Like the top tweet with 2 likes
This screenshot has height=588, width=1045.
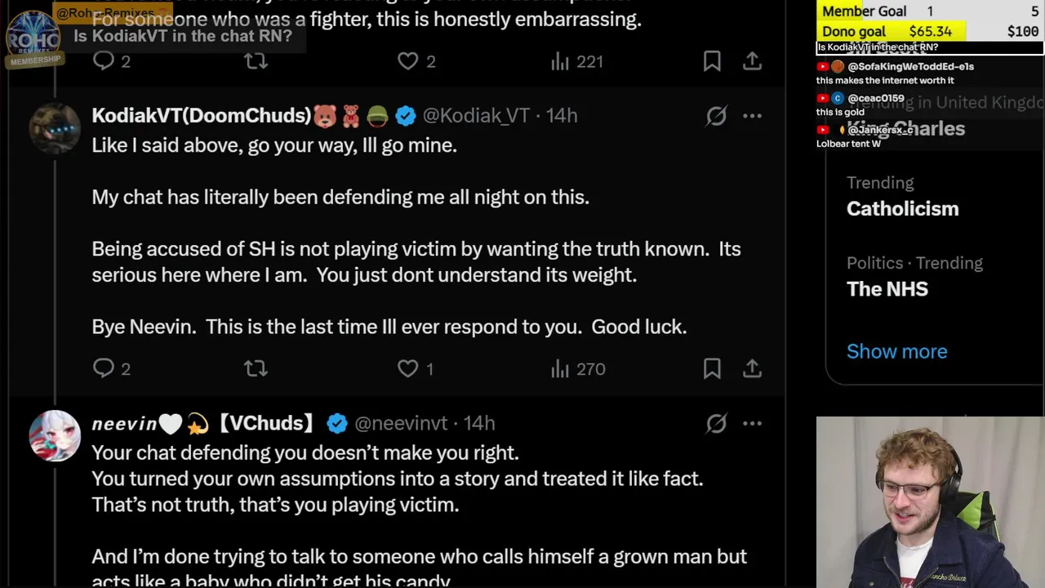pos(407,61)
